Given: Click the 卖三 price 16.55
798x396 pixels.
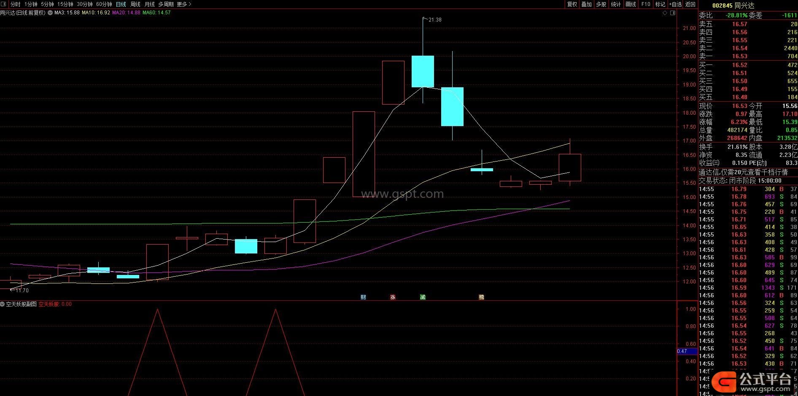Looking at the screenshot, I should point(739,40).
